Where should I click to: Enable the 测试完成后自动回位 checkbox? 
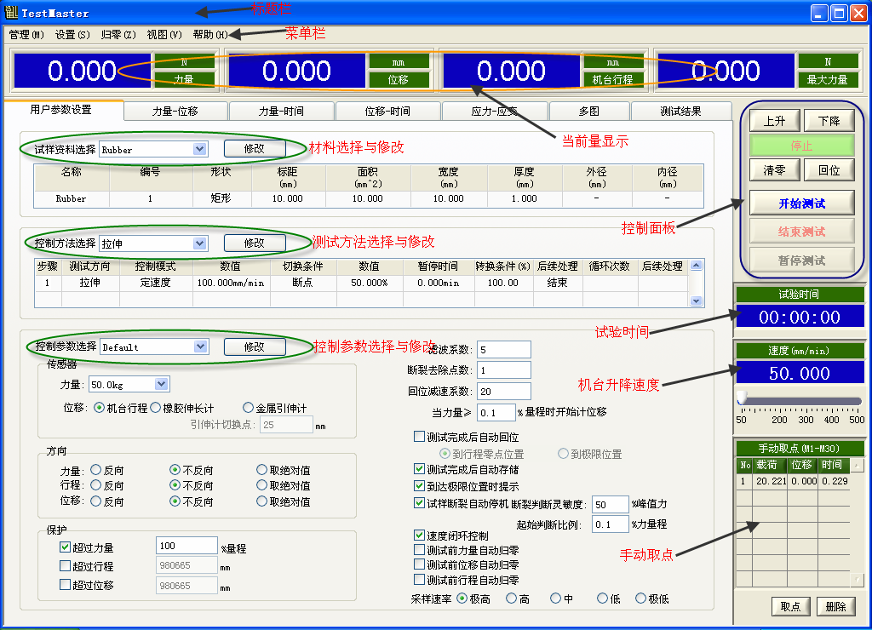420,437
